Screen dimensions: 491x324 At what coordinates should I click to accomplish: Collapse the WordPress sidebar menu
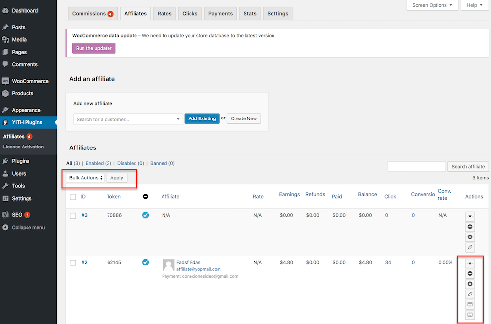point(28,227)
